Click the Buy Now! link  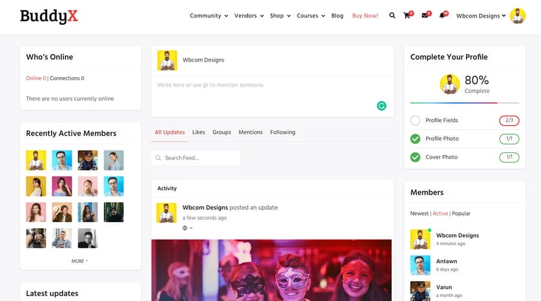tap(365, 16)
